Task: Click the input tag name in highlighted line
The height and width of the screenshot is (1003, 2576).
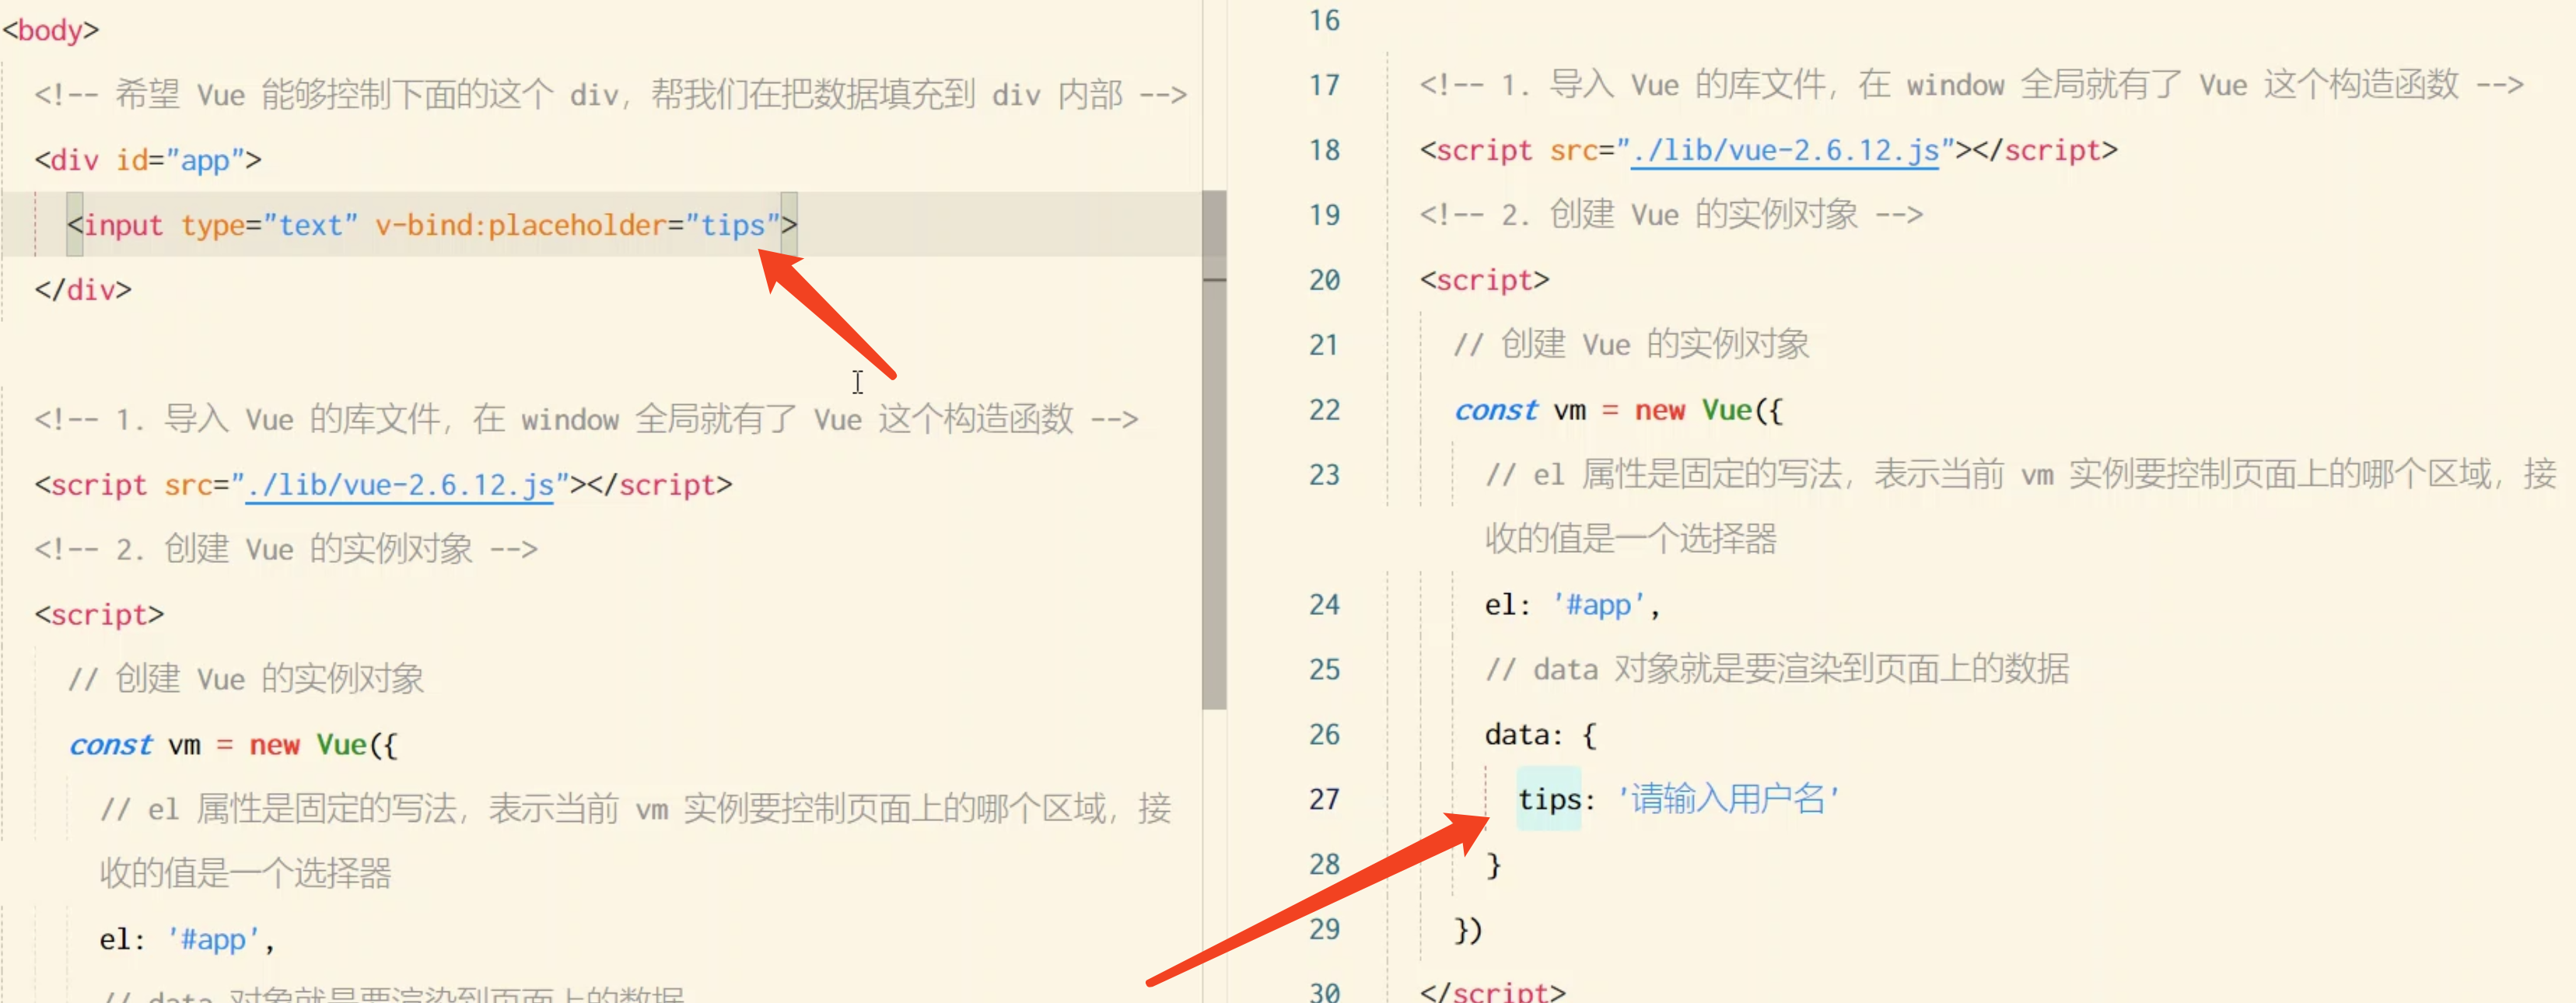Action: click(123, 225)
